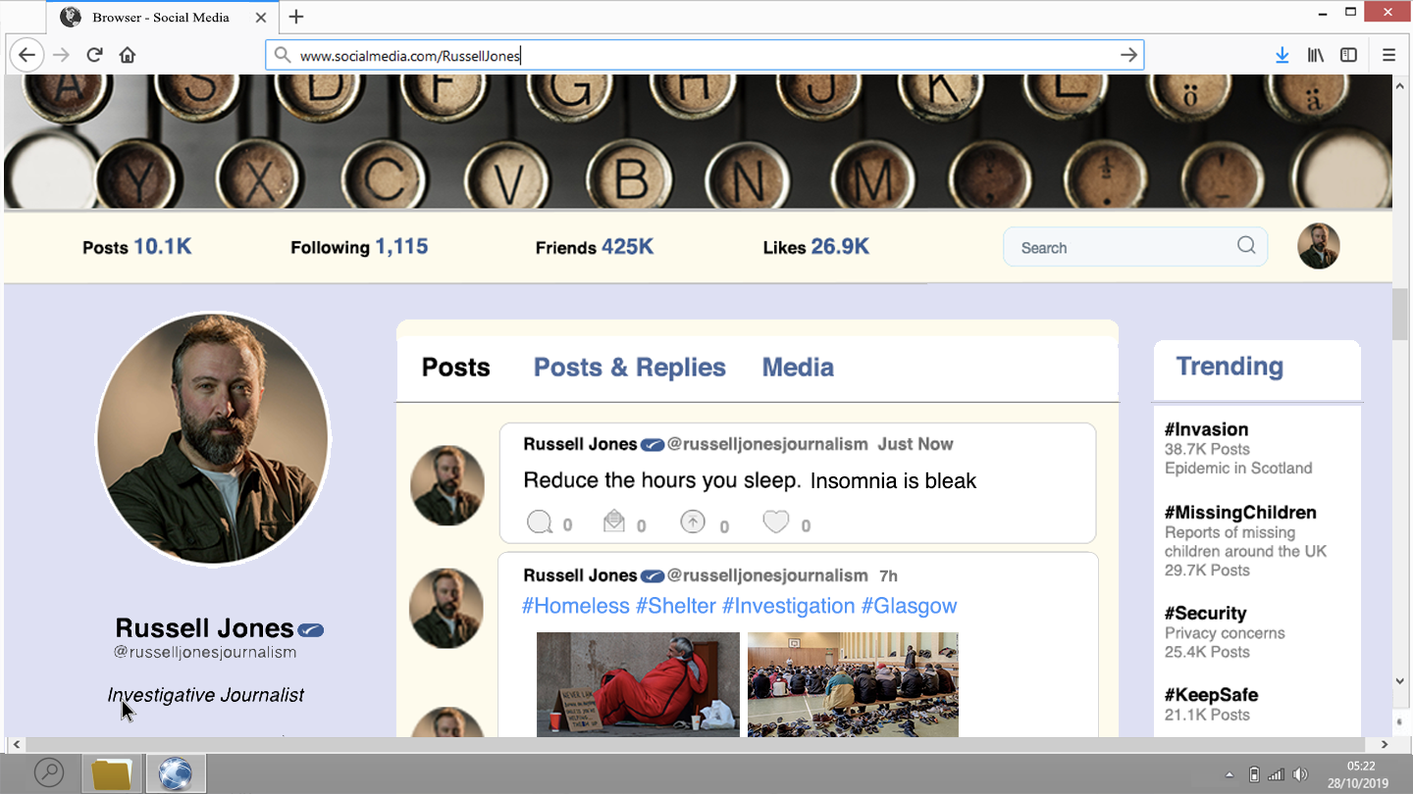Select the Browser - Social Media tab
Screen dimensions: 1413x794
162,17
